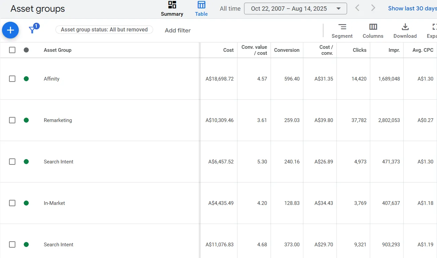Download the asset groups report
This screenshot has height=258, width=437.
405,30
